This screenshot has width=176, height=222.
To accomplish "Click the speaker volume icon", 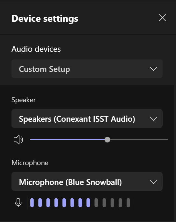I will 18,140.
